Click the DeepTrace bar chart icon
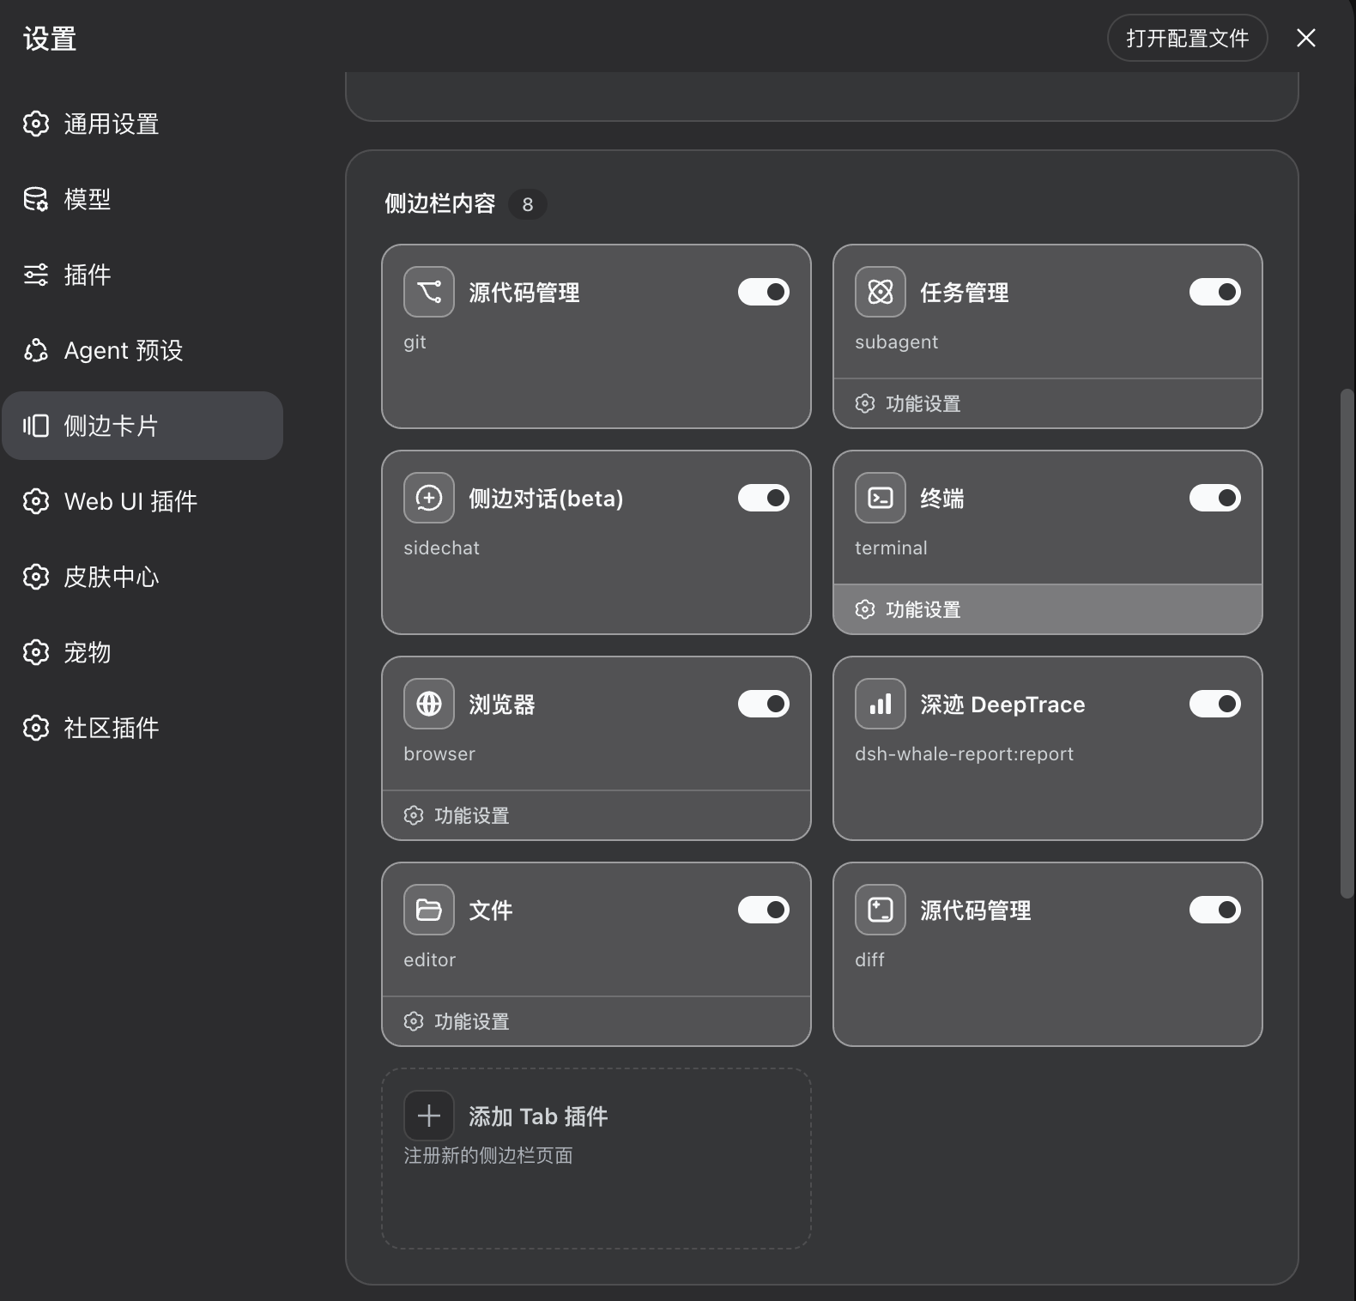Viewport: 1356px width, 1301px height. (881, 704)
